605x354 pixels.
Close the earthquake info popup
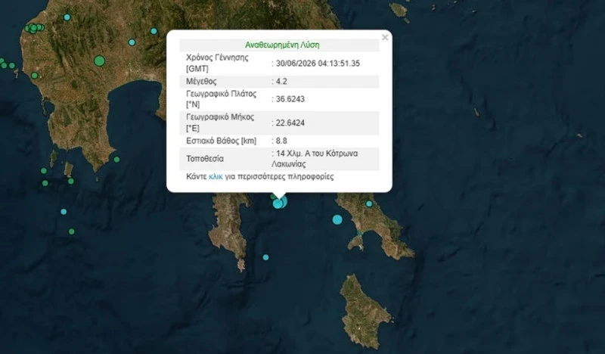pyautogui.click(x=385, y=38)
